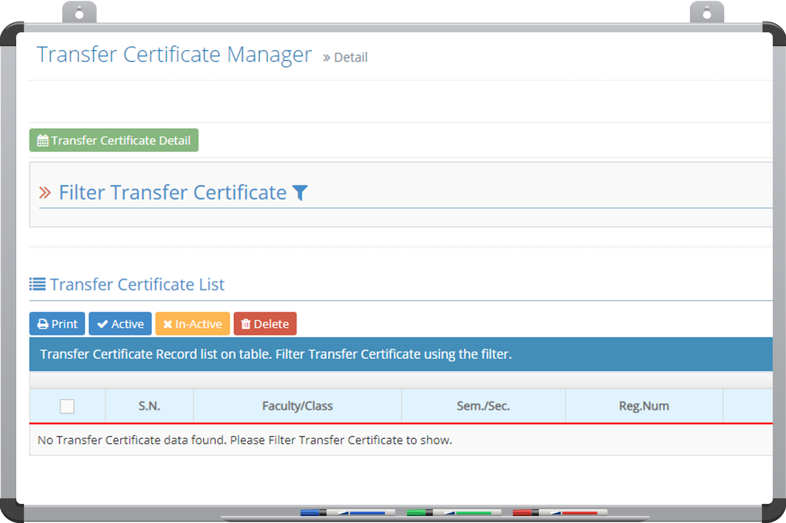Select the Detail breadcrumb item
Image resolution: width=786 pixels, height=523 pixels.
351,57
